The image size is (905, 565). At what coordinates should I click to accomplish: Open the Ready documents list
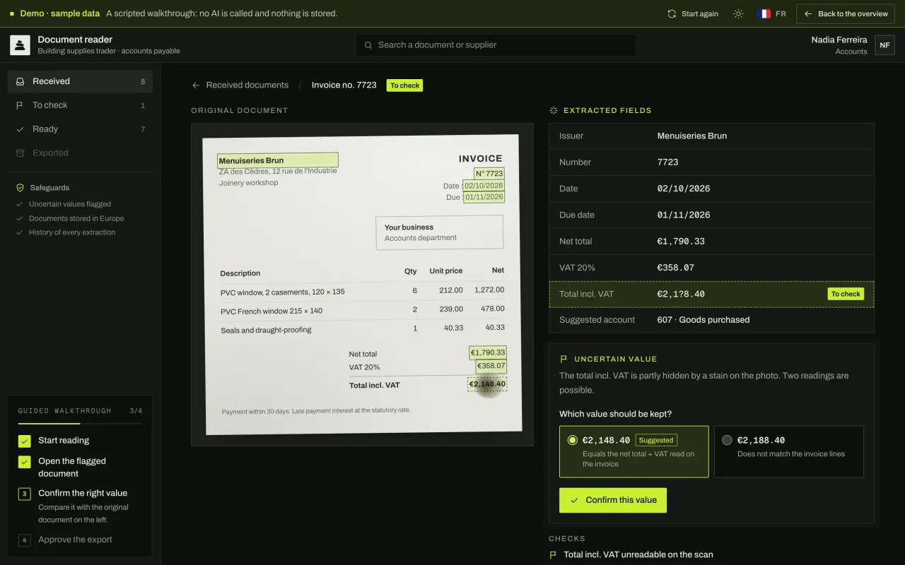tap(80, 129)
